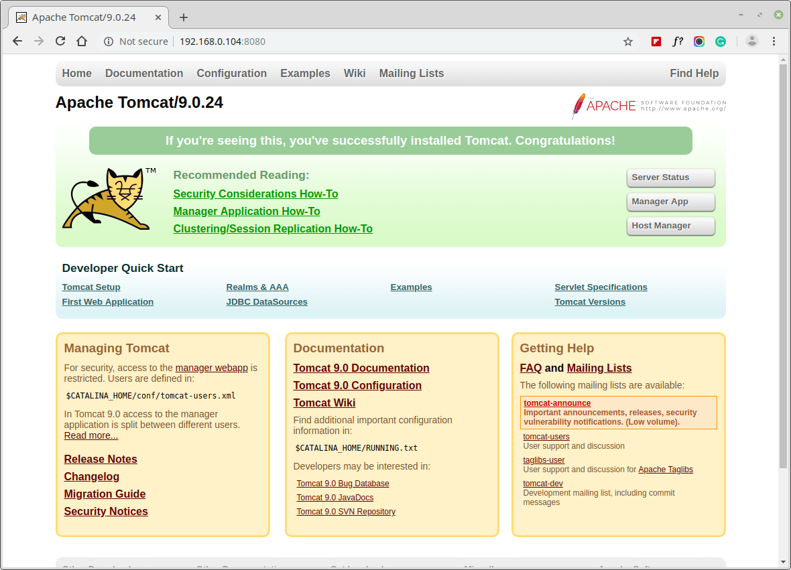
Task: Click the Server Status button
Action: coord(670,177)
